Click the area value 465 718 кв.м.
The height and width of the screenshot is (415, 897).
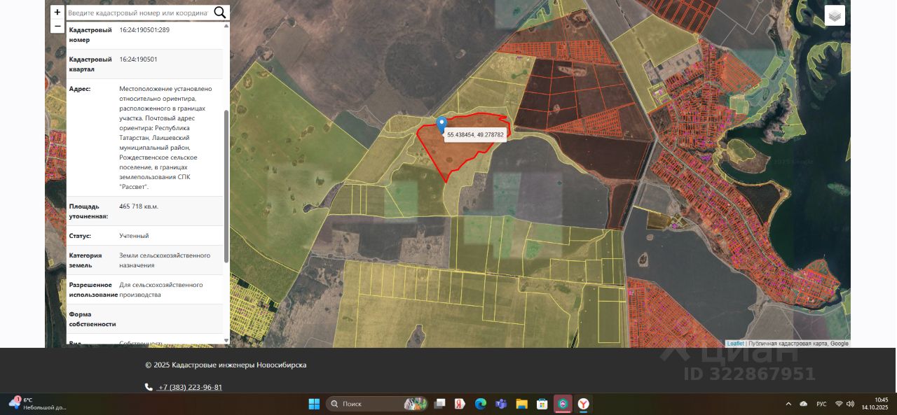[139, 206]
